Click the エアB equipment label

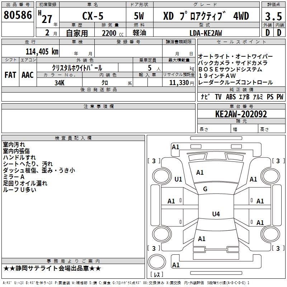click(x=244, y=97)
